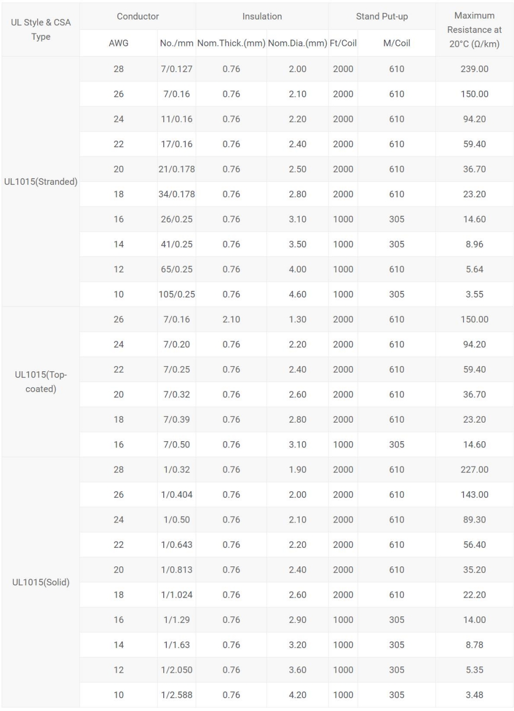Screen dimensions: 514x711
Task: Select the No./mm subheader
Action: pos(177,43)
